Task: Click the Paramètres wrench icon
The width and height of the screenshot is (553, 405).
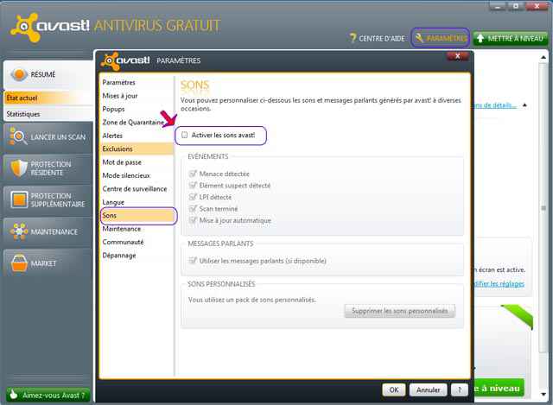Action: pos(419,38)
